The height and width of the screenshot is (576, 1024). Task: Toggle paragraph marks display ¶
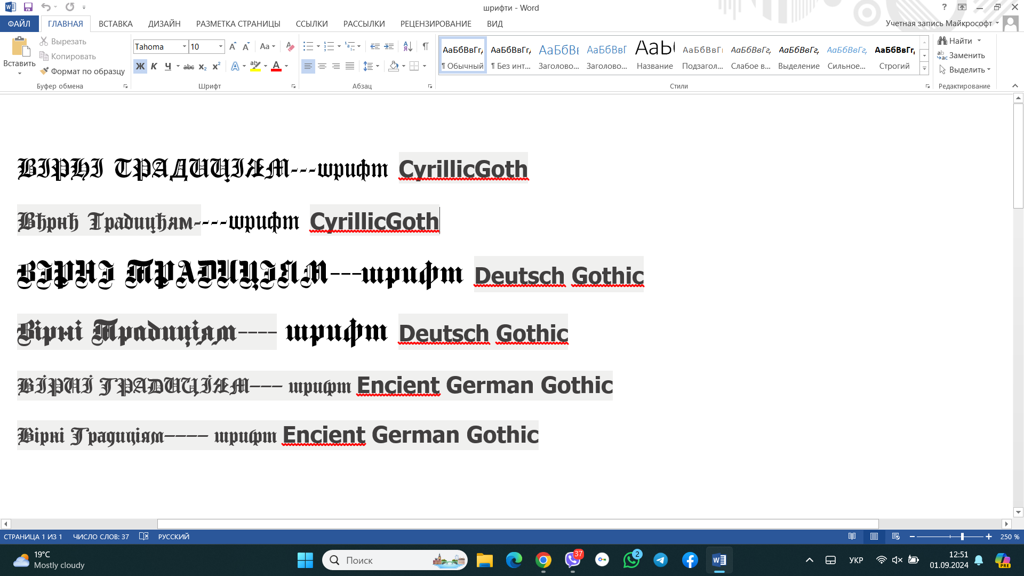point(426,46)
